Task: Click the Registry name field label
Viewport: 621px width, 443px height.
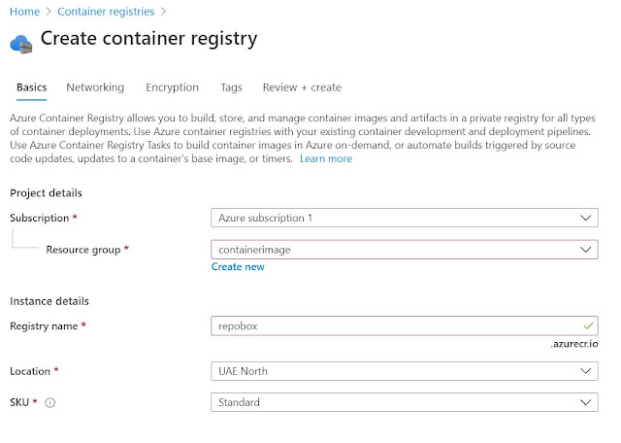Action: click(x=44, y=326)
